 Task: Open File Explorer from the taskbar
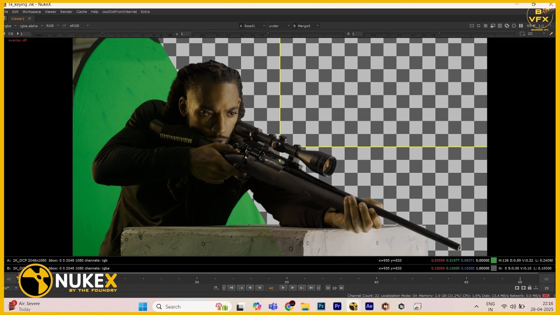tap(305, 306)
